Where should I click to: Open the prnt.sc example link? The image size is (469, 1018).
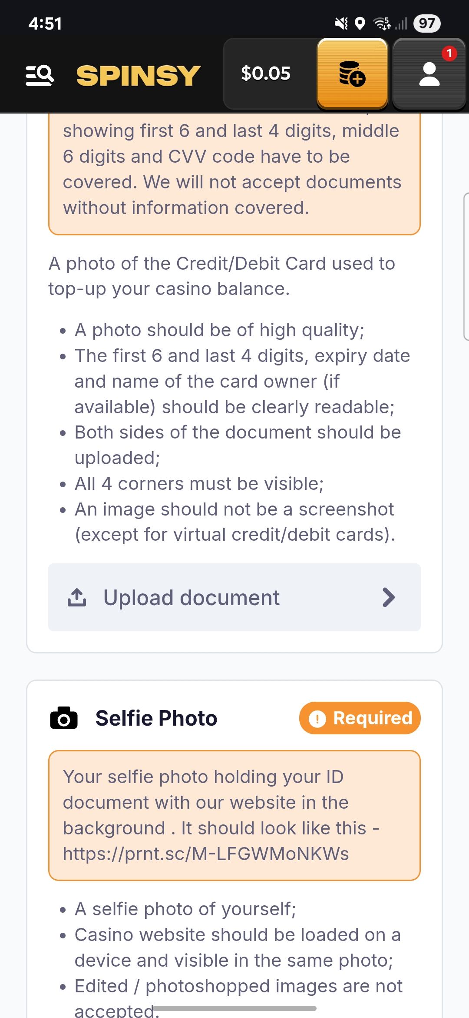(206, 854)
